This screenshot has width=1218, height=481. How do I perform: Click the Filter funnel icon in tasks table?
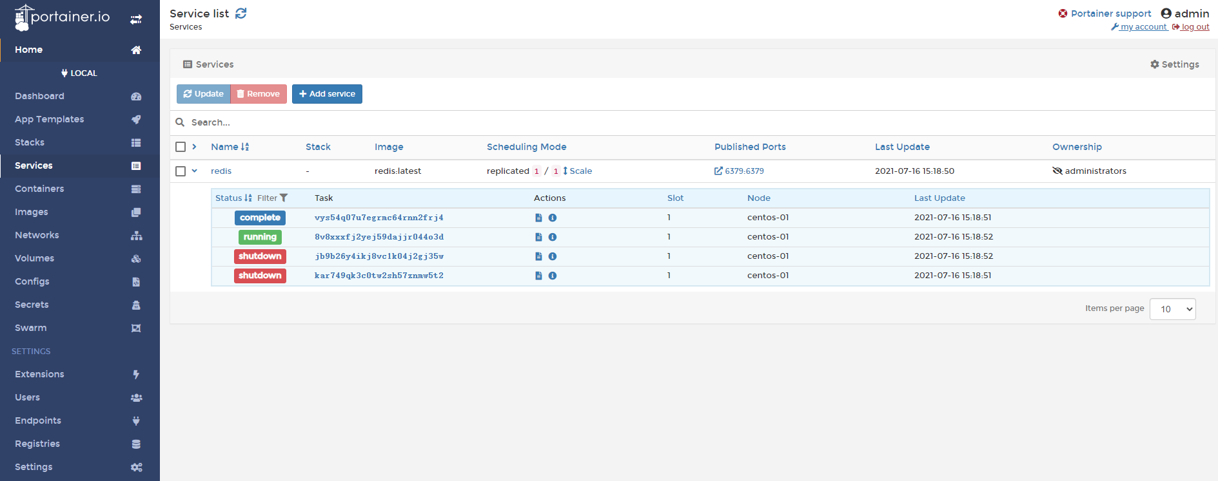pos(284,198)
